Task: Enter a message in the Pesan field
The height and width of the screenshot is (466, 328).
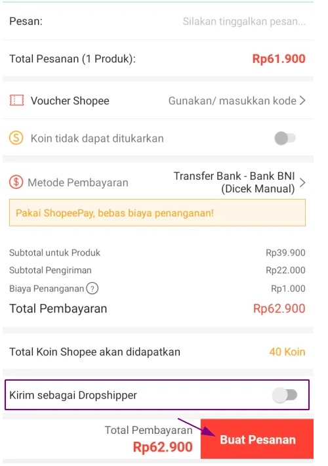Action: pyautogui.click(x=243, y=22)
